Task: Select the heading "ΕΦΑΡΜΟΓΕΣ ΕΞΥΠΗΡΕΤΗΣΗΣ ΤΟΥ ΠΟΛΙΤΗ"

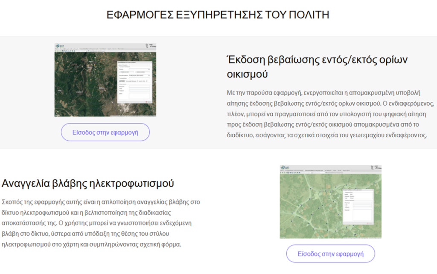Action: pos(218,15)
